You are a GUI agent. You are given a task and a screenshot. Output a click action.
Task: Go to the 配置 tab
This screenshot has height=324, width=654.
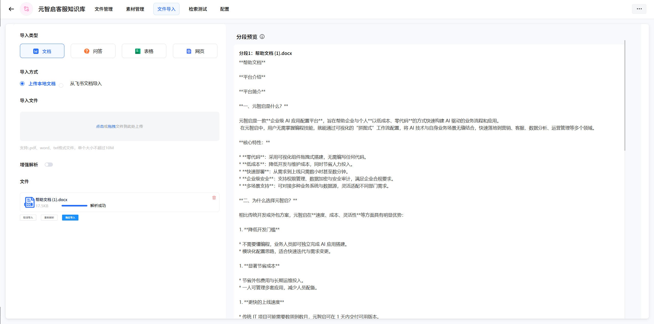coord(224,9)
